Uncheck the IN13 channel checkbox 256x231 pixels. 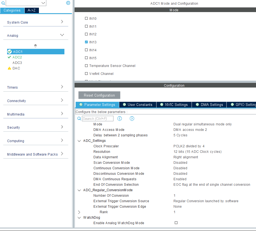tap(86, 42)
